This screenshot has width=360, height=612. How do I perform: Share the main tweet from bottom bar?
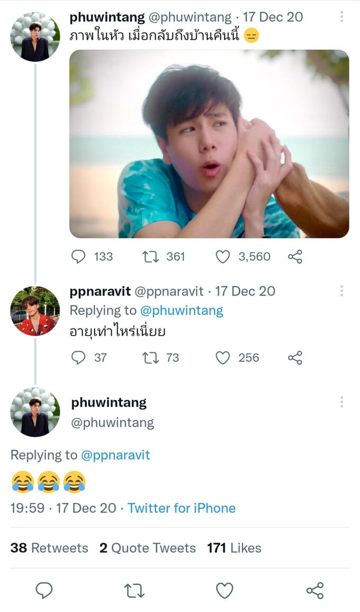click(x=315, y=590)
